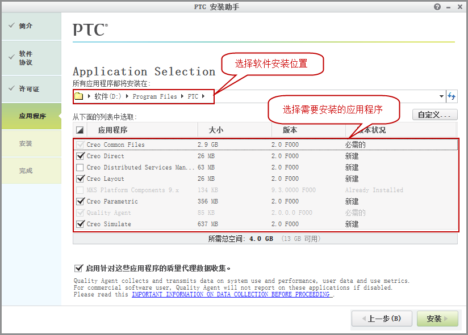Toggle Creo Common Files checkbox
This screenshot has height=335, width=468.
tap(80, 145)
